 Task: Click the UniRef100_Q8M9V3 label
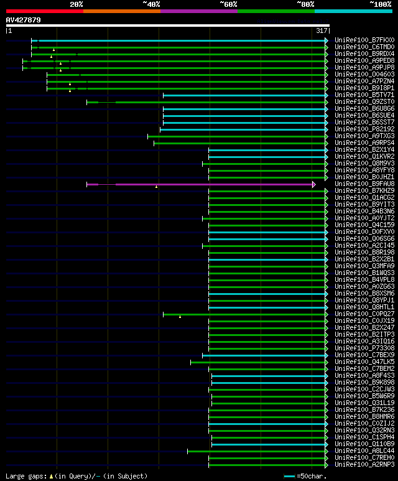pyautogui.click(x=364, y=163)
